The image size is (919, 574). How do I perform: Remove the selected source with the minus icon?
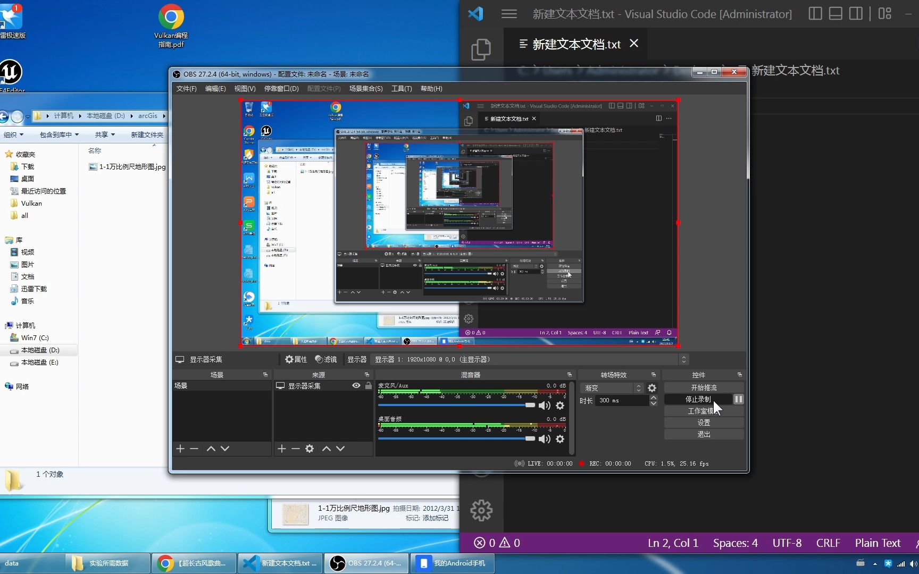296,449
